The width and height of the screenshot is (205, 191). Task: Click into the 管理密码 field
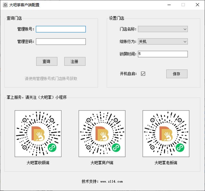point(61,42)
